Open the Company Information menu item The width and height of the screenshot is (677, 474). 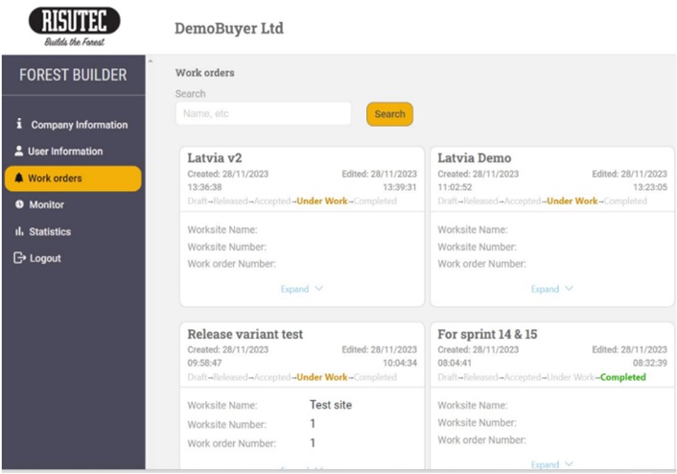[79, 125]
